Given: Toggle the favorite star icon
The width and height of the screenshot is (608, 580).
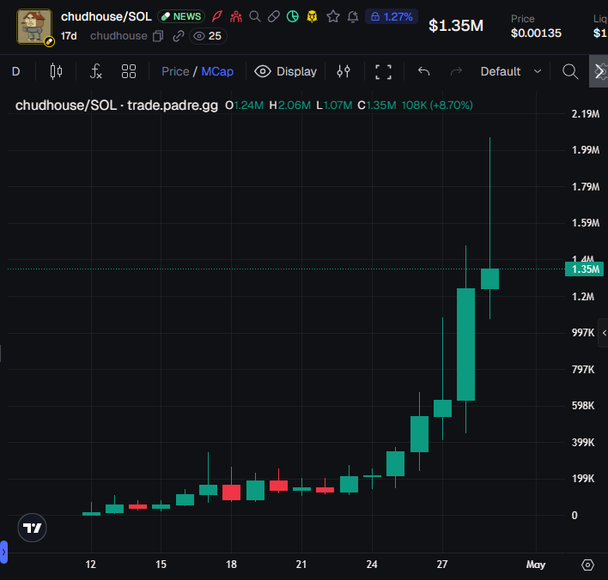Looking at the screenshot, I should coord(333,16).
